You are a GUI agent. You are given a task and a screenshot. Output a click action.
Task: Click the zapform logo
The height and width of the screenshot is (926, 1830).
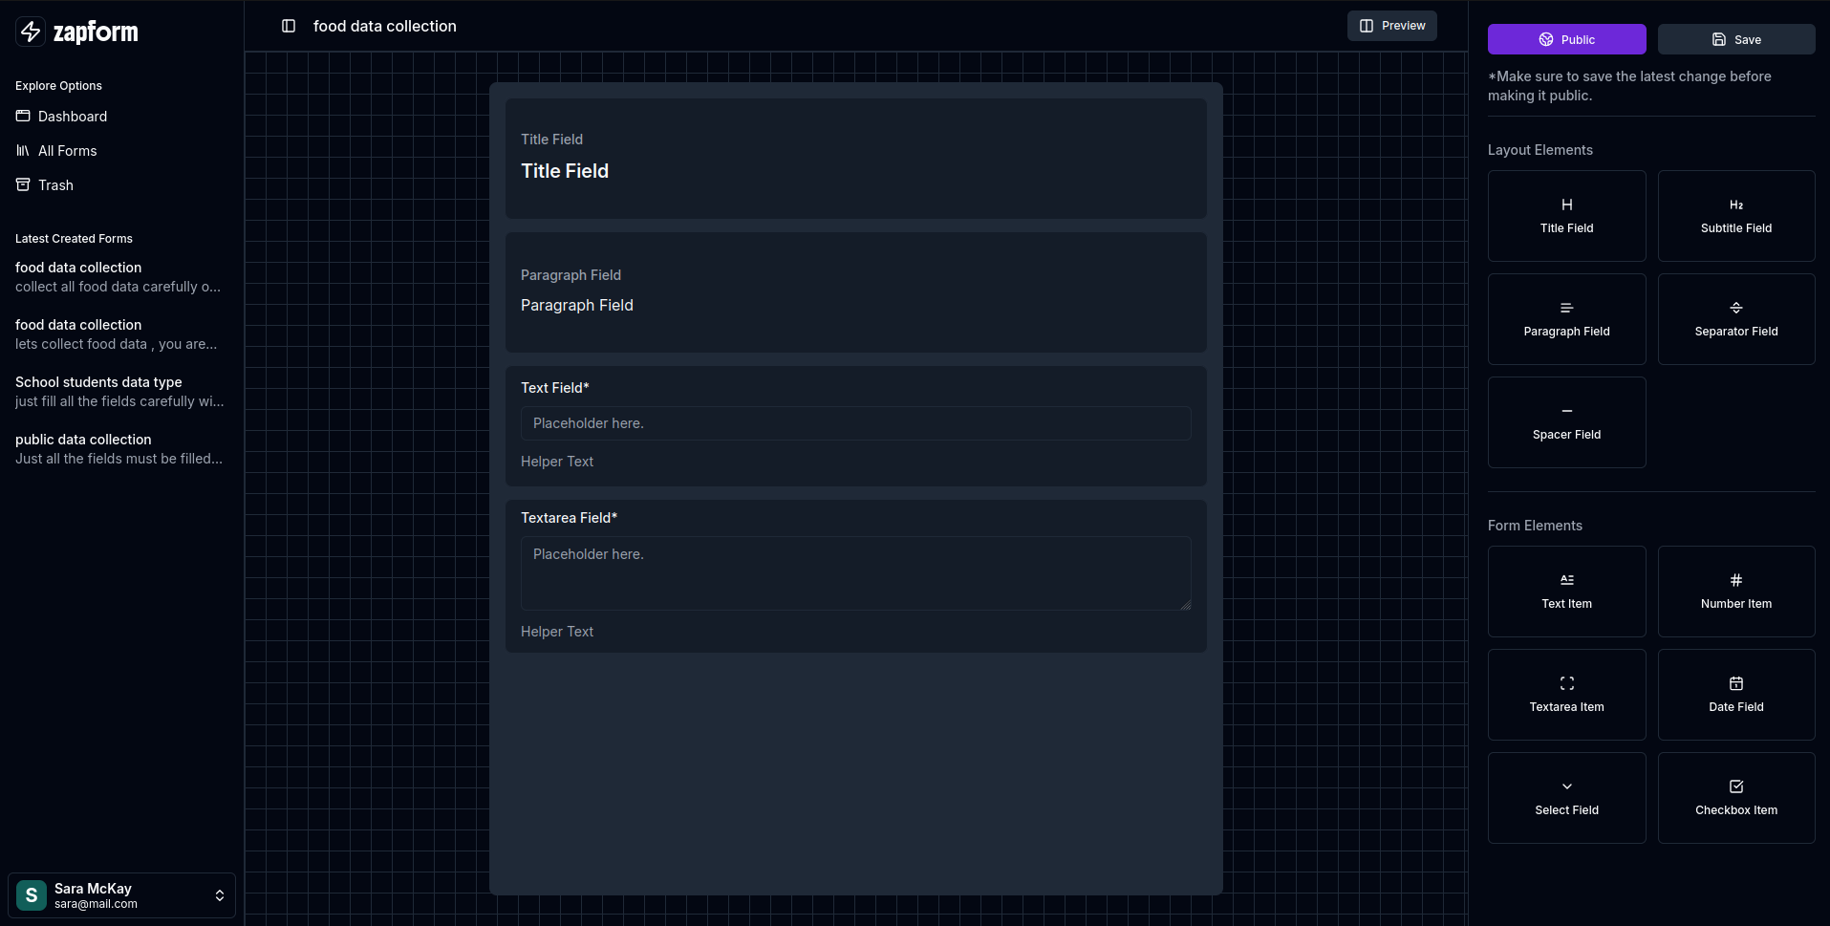pyautogui.click(x=77, y=32)
